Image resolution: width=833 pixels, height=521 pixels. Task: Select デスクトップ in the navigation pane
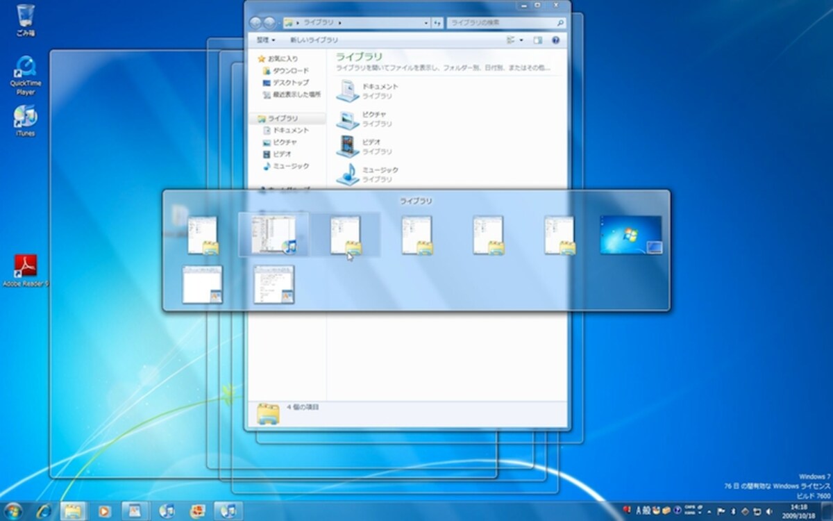[x=285, y=83]
